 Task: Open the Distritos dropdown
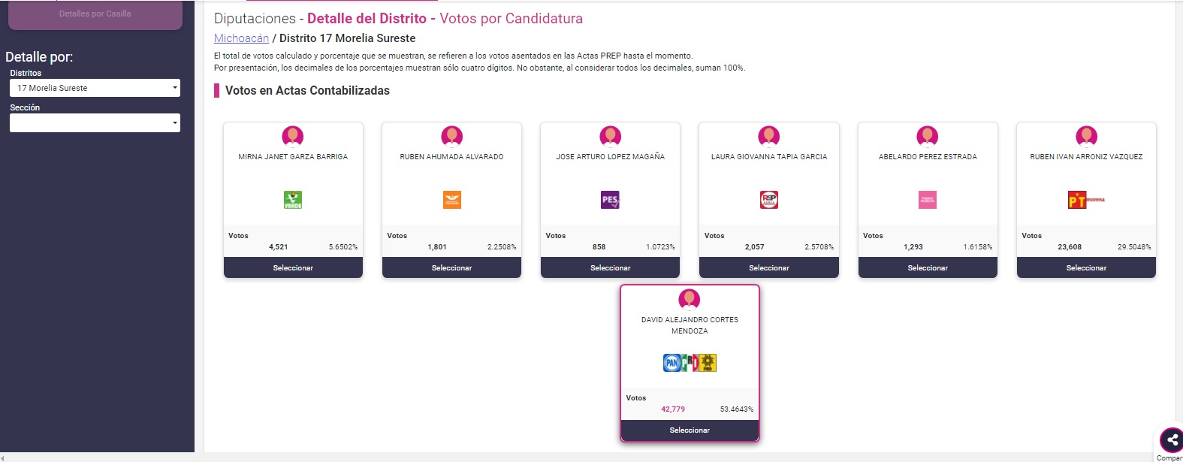coord(95,88)
